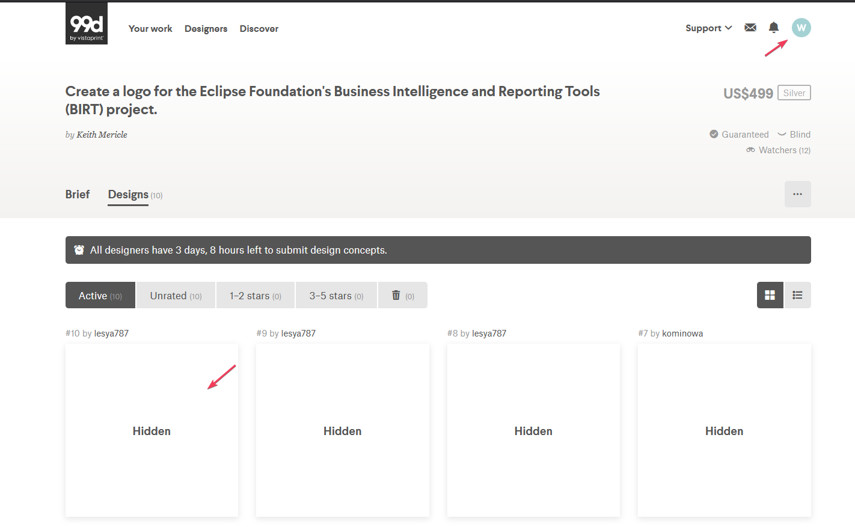Open the messages envelope icon
The image size is (855, 527).
click(x=750, y=28)
